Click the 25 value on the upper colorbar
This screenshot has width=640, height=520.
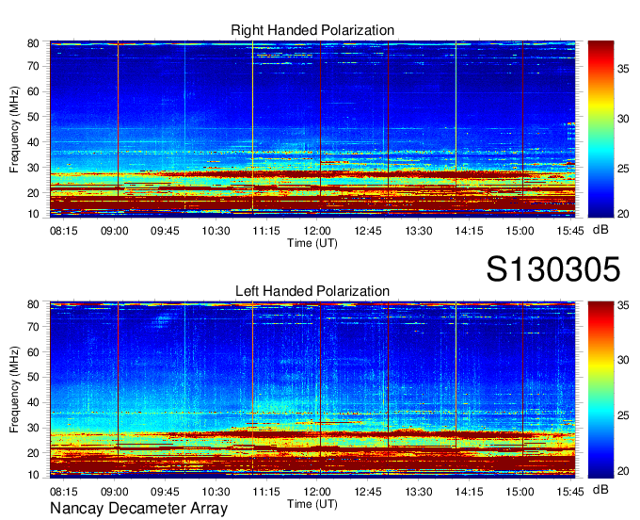623,169
